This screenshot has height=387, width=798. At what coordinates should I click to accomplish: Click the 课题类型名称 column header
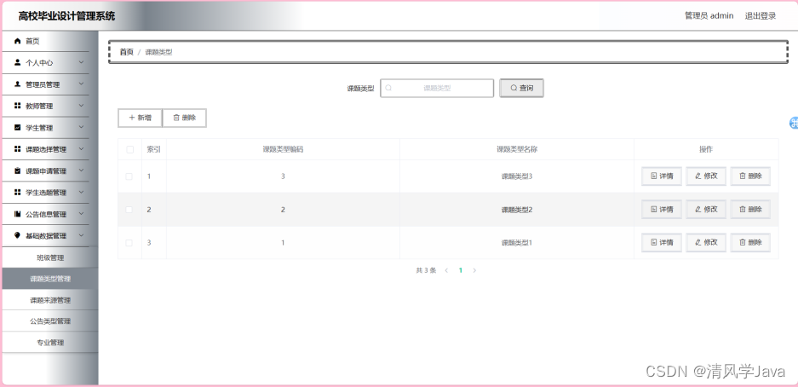pyautogui.click(x=517, y=149)
